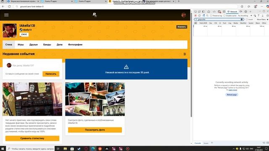Open the user avatar menu in header
269x151 pixels.
click(183, 15)
